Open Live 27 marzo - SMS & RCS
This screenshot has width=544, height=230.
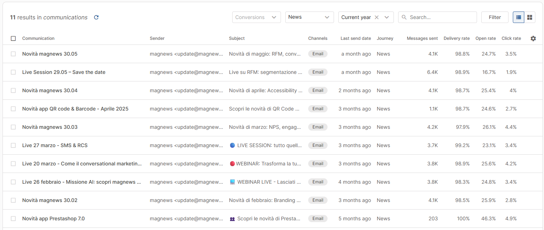click(55, 145)
